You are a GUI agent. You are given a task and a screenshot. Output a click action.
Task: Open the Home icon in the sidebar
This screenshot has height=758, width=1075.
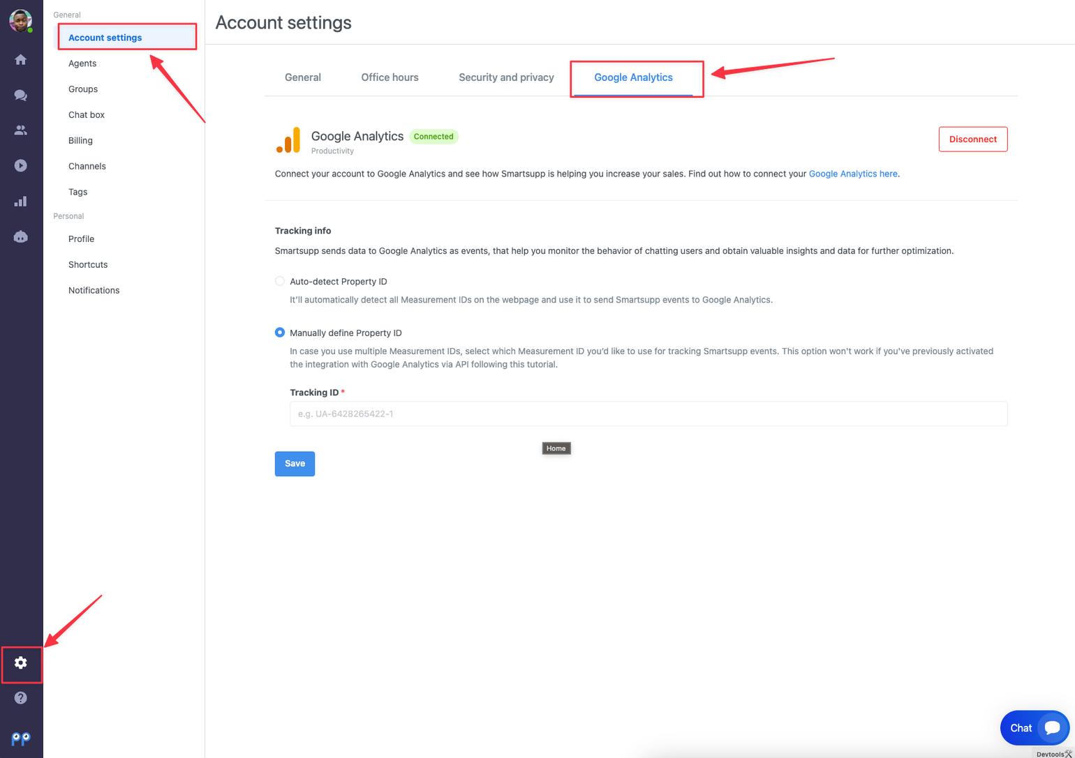click(x=21, y=60)
